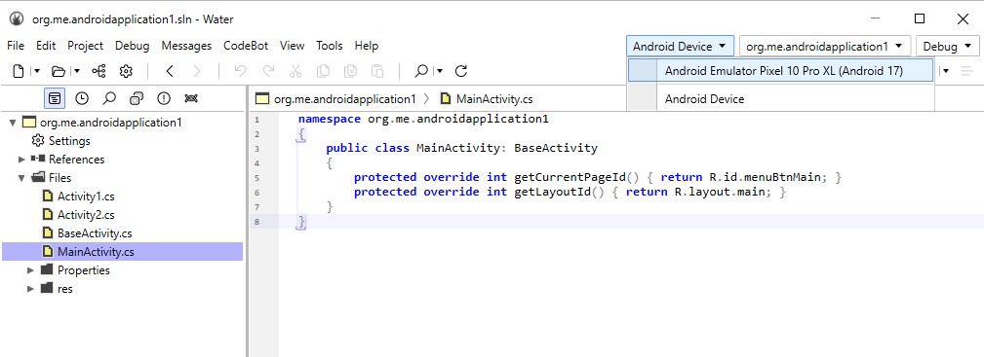Click the namespace keyword on line 1
984x357 pixels.
click(x=330, y=119)
